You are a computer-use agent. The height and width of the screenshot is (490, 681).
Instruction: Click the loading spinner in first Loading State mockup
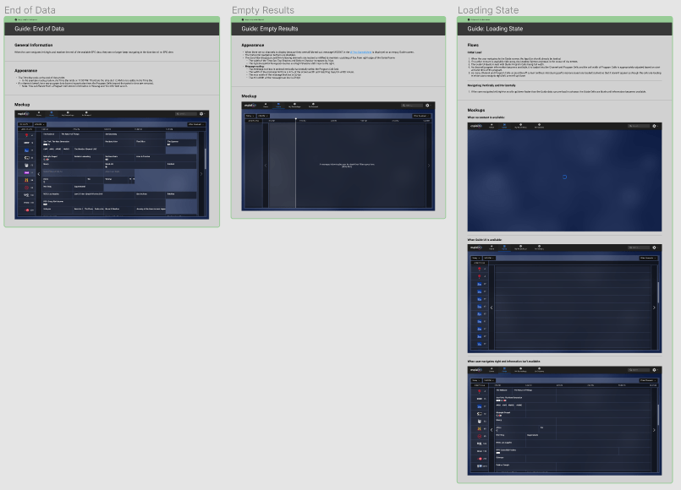564,177
